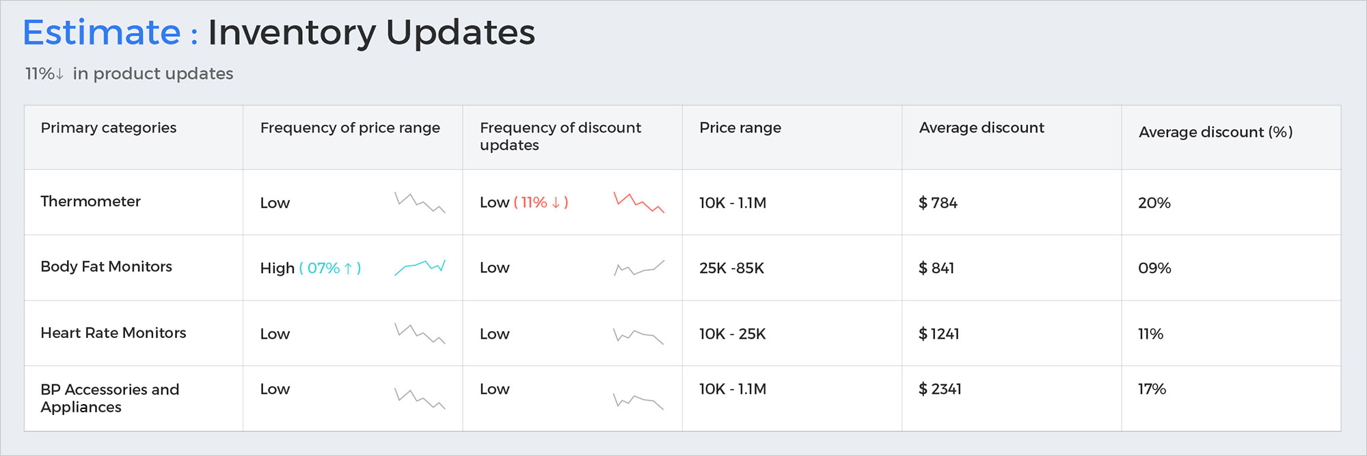
Task: Click Thermometer price range sparkline chart
Action: (420, 203)
